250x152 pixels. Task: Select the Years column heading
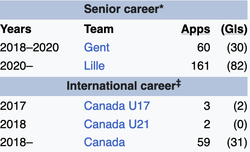[15, 29]
